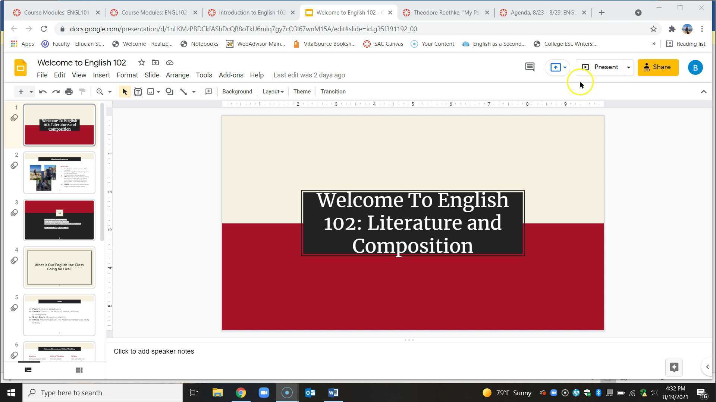Expand presentation options next to Present
This screenshot has width=716, height=402.
click(628, 67)
